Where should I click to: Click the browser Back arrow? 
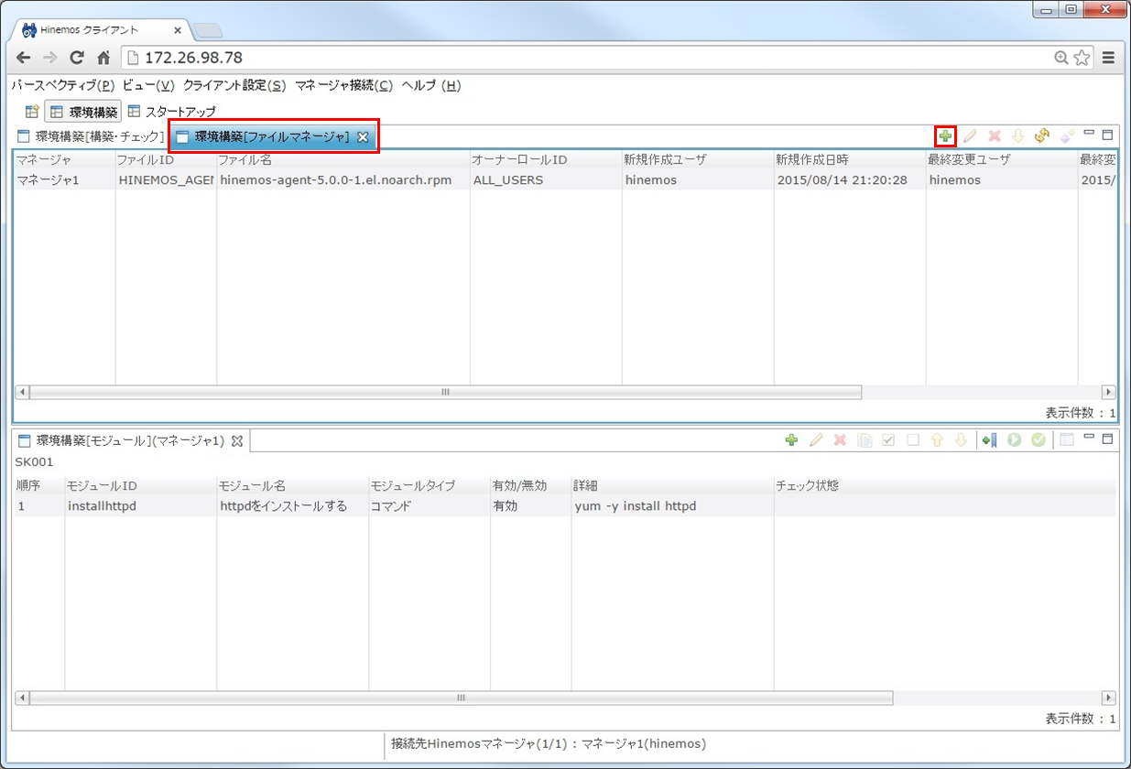(24, 57)
